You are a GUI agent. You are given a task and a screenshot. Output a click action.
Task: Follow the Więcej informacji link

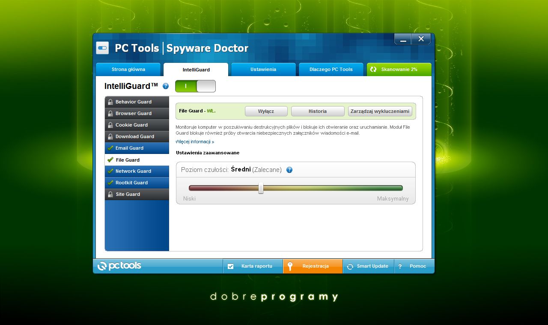pos(195,142)
